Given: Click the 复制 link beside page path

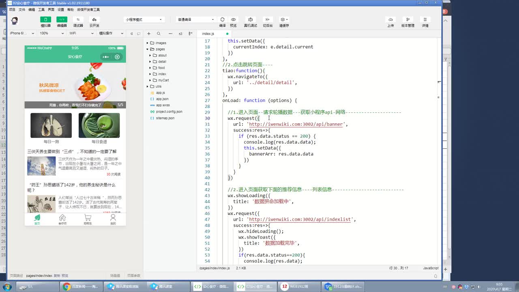Looking at the screenshot, I should tap(57, 276).
